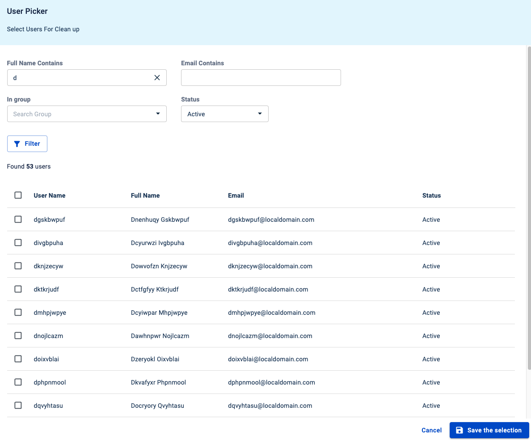Click the Email Contains input field
531x440 pixels.
[x=261, y=78]
